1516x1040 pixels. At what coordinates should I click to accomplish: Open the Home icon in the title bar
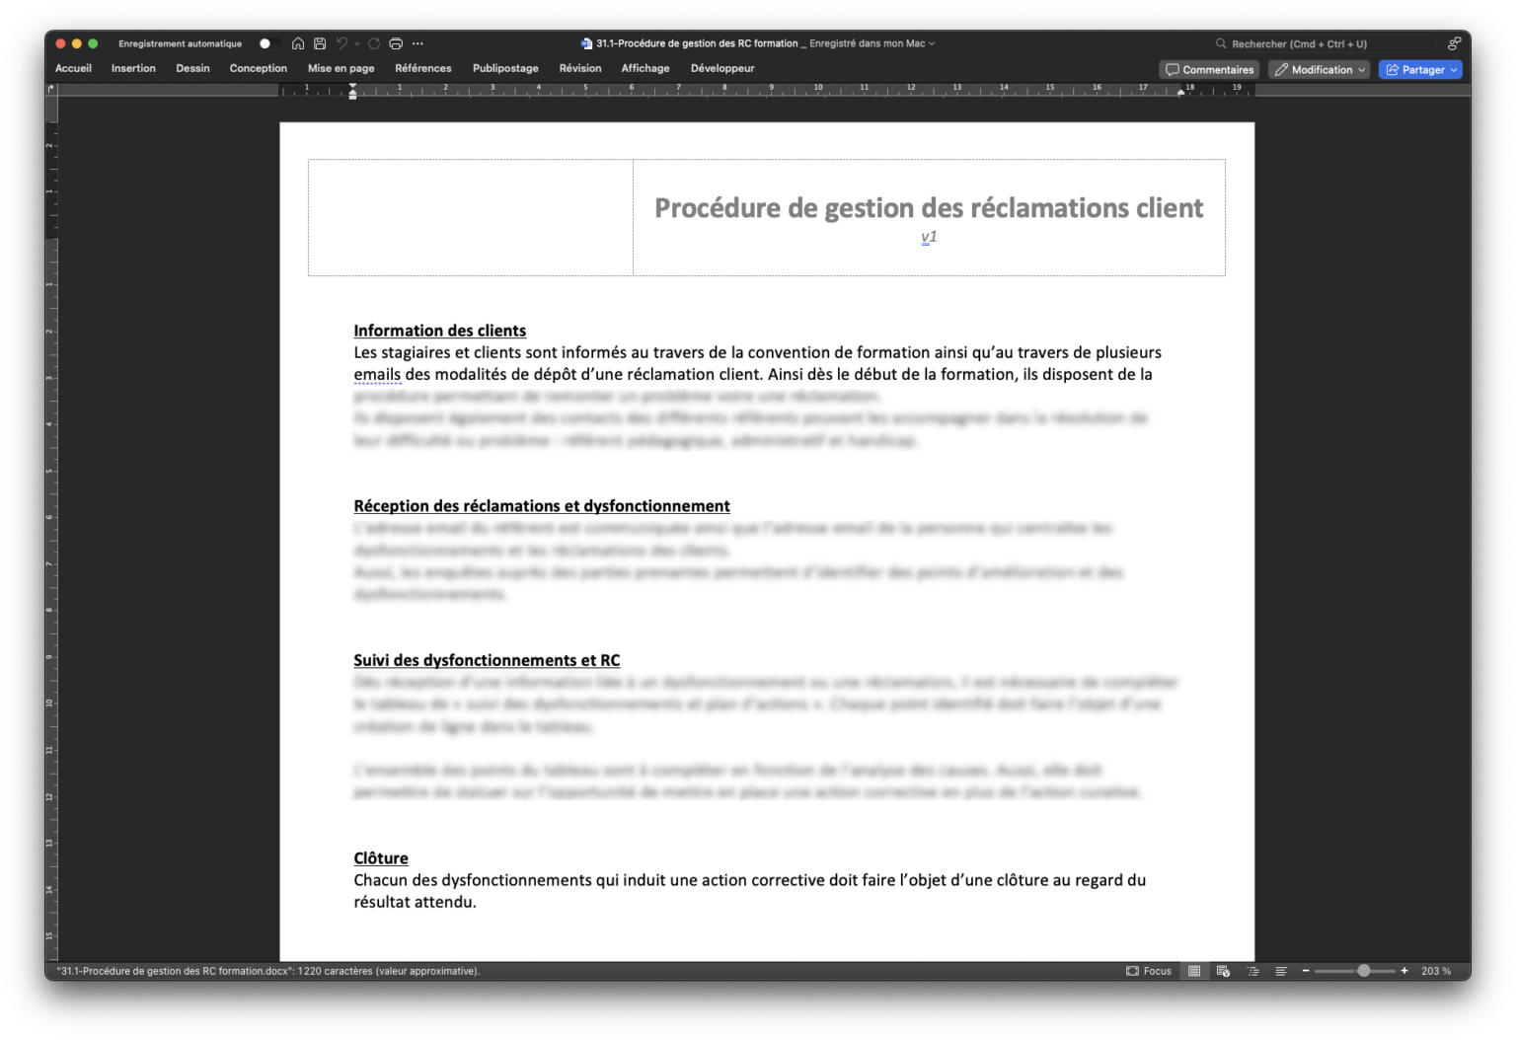(x=297, y=43)
